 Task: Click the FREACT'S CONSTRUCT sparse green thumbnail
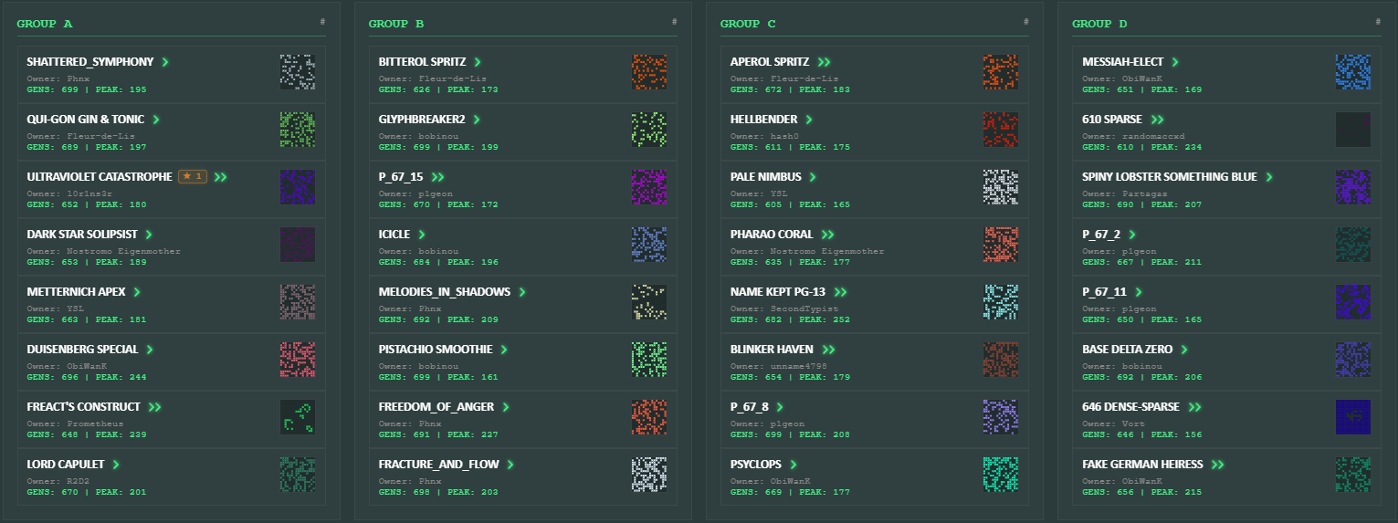point(298,417)
